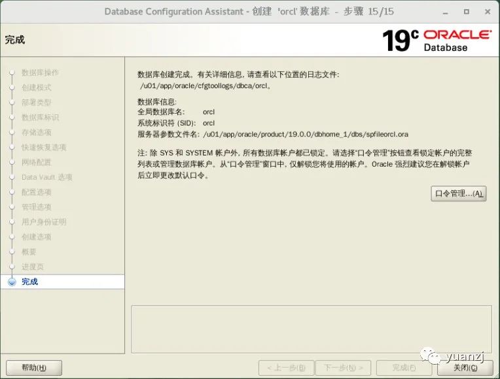Select the 配置选项 step in the sidebar
This screenshot has width=500, height=379.
point(37,192)
